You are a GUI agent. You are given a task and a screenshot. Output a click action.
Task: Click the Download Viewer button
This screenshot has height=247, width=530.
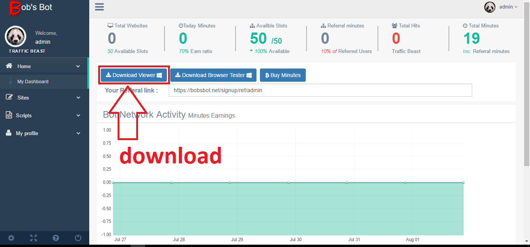(133, 75)
